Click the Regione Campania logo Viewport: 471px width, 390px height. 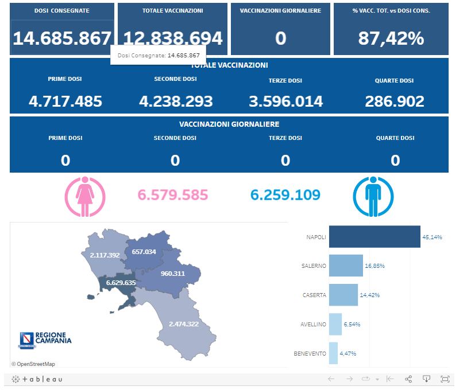46,339
